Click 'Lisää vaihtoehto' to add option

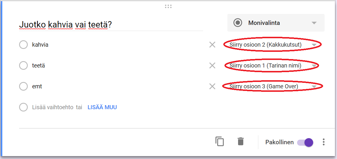point(52,107)
